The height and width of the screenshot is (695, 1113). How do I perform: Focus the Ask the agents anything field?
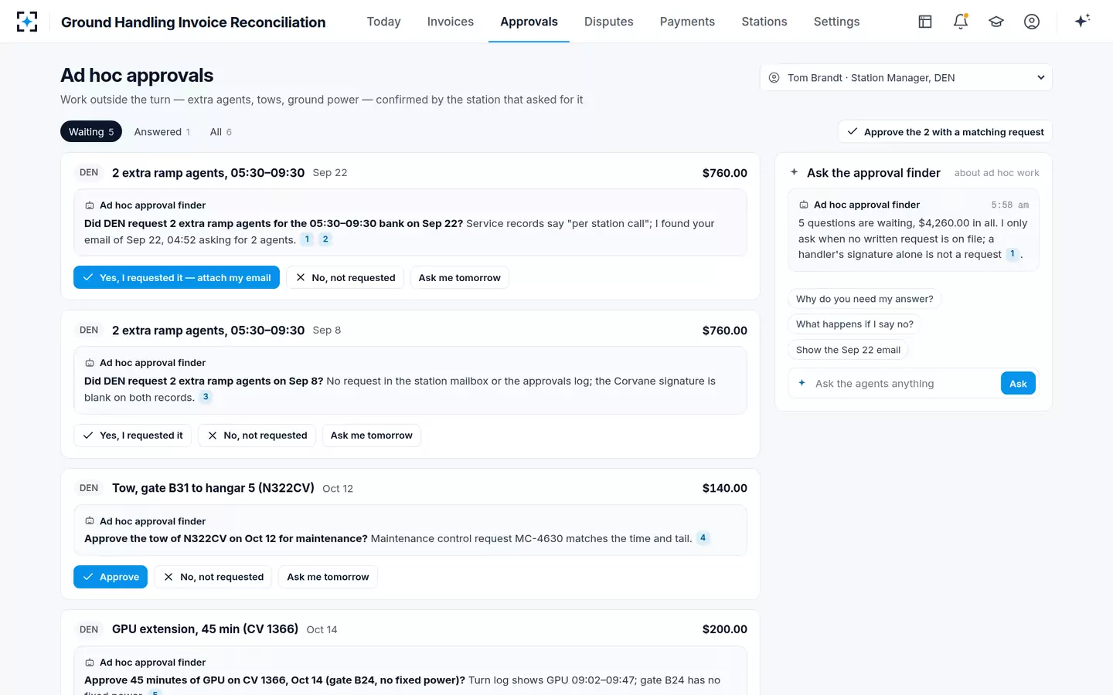(904, 384)
